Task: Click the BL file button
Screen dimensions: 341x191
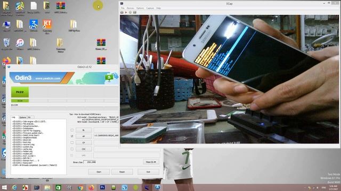Action: click(84, 130)
